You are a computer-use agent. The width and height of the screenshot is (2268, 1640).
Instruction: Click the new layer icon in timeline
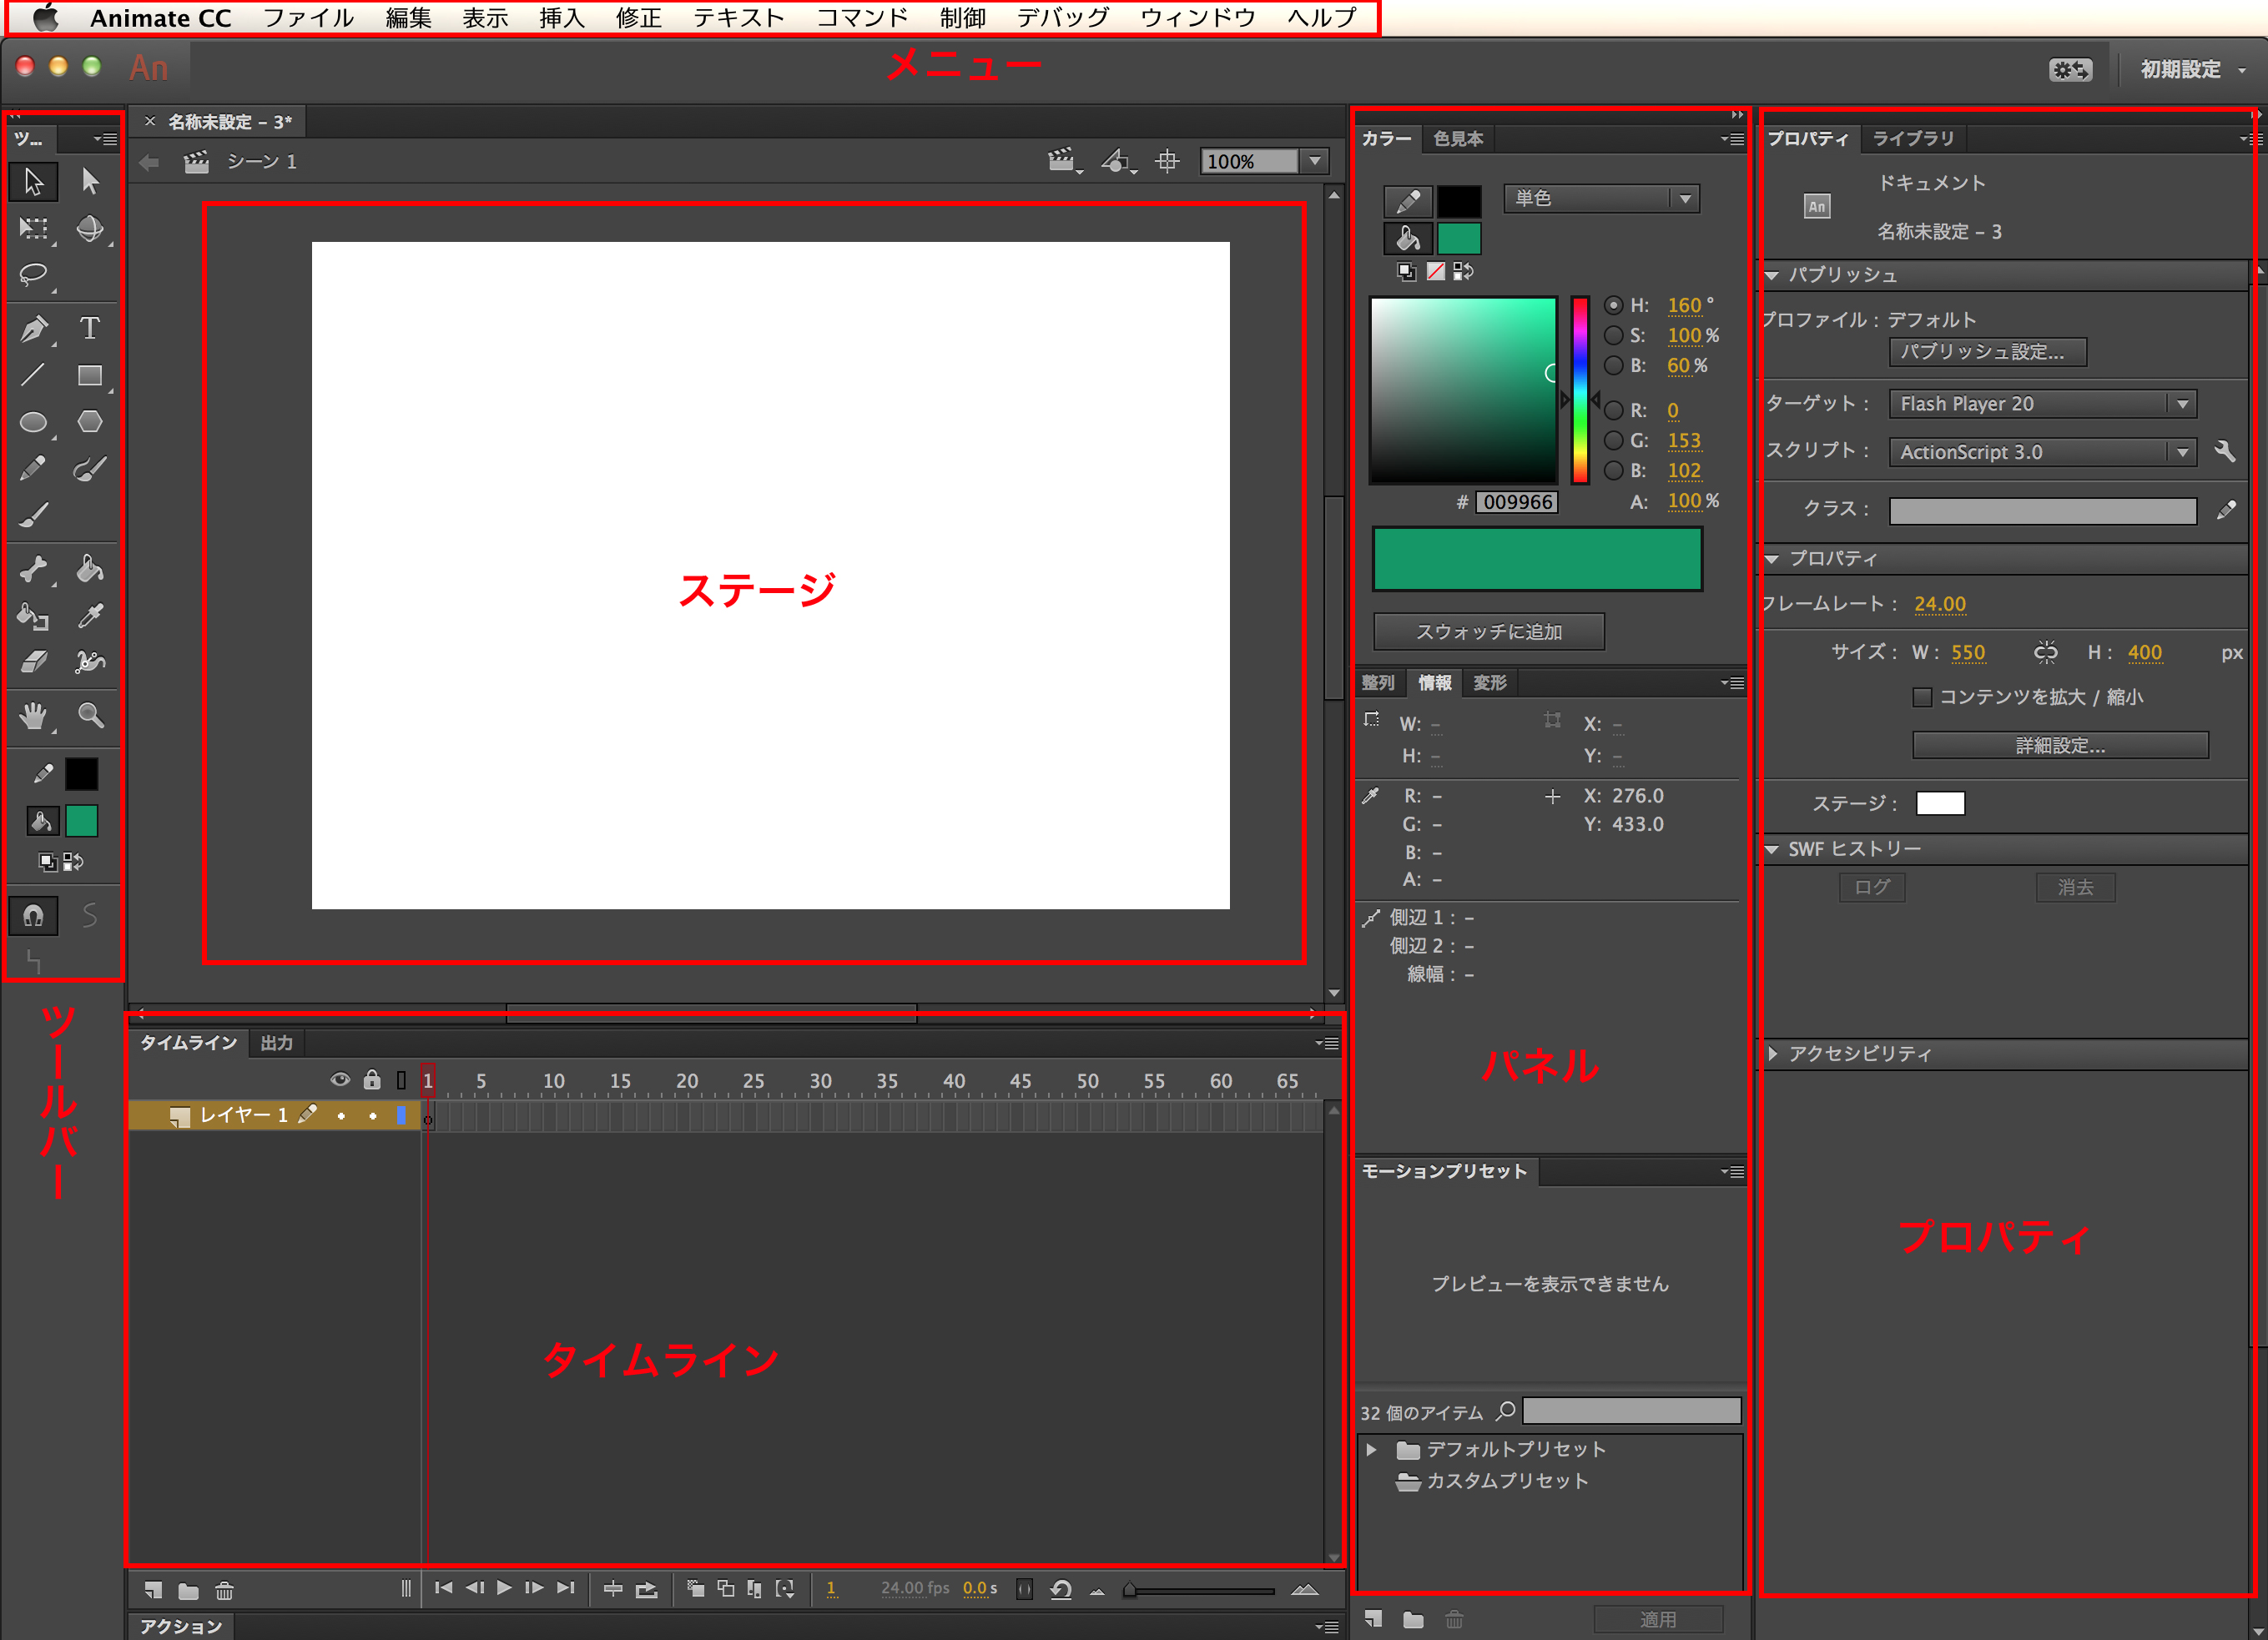pos(153,1589)
